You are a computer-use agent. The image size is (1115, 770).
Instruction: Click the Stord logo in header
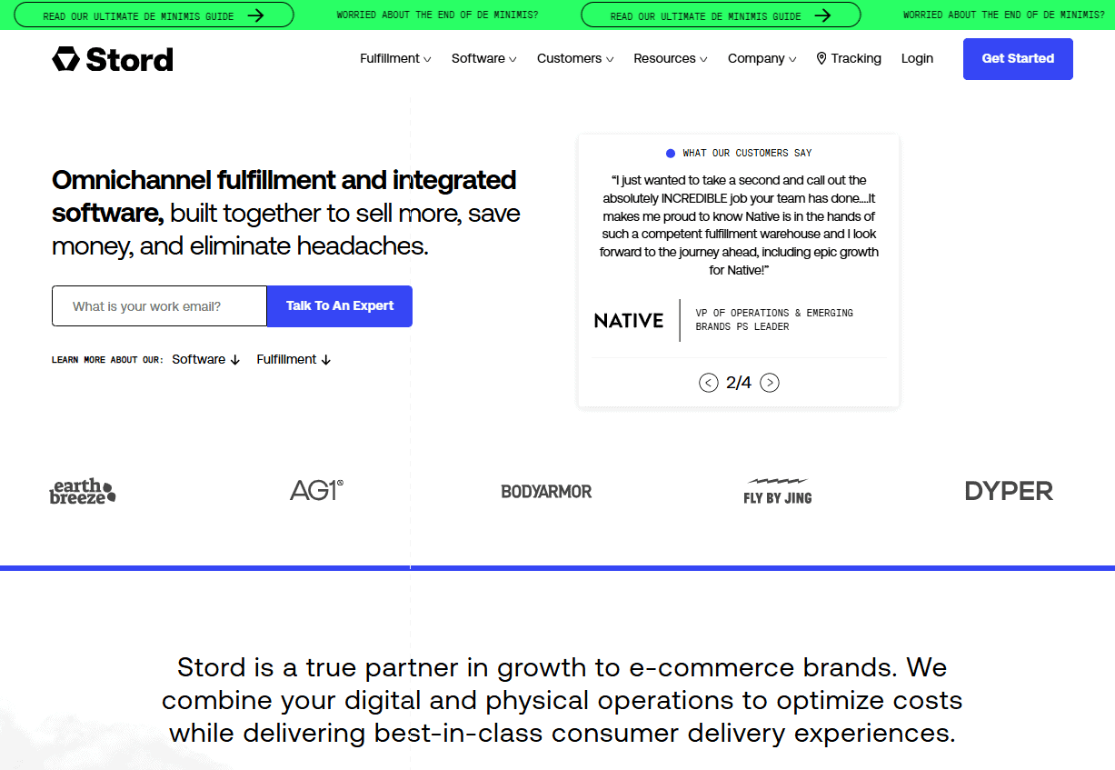click(x=113, y=59)
